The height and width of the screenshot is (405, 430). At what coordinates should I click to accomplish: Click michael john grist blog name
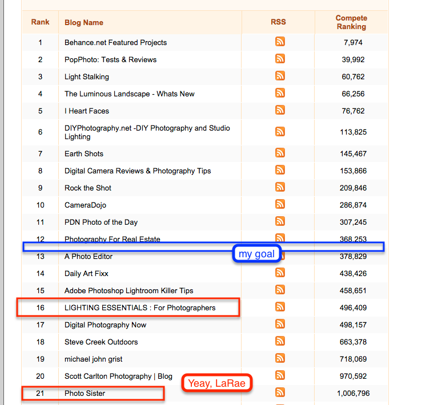click(93, 359)
